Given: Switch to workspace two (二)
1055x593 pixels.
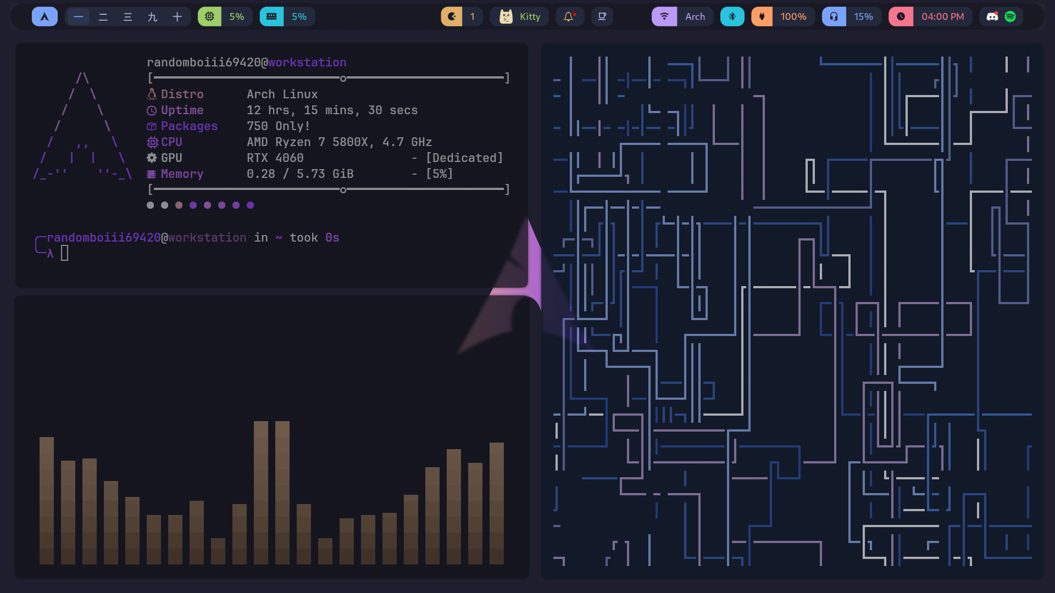Looking at the screenshot, I should (x=103, y=16).
